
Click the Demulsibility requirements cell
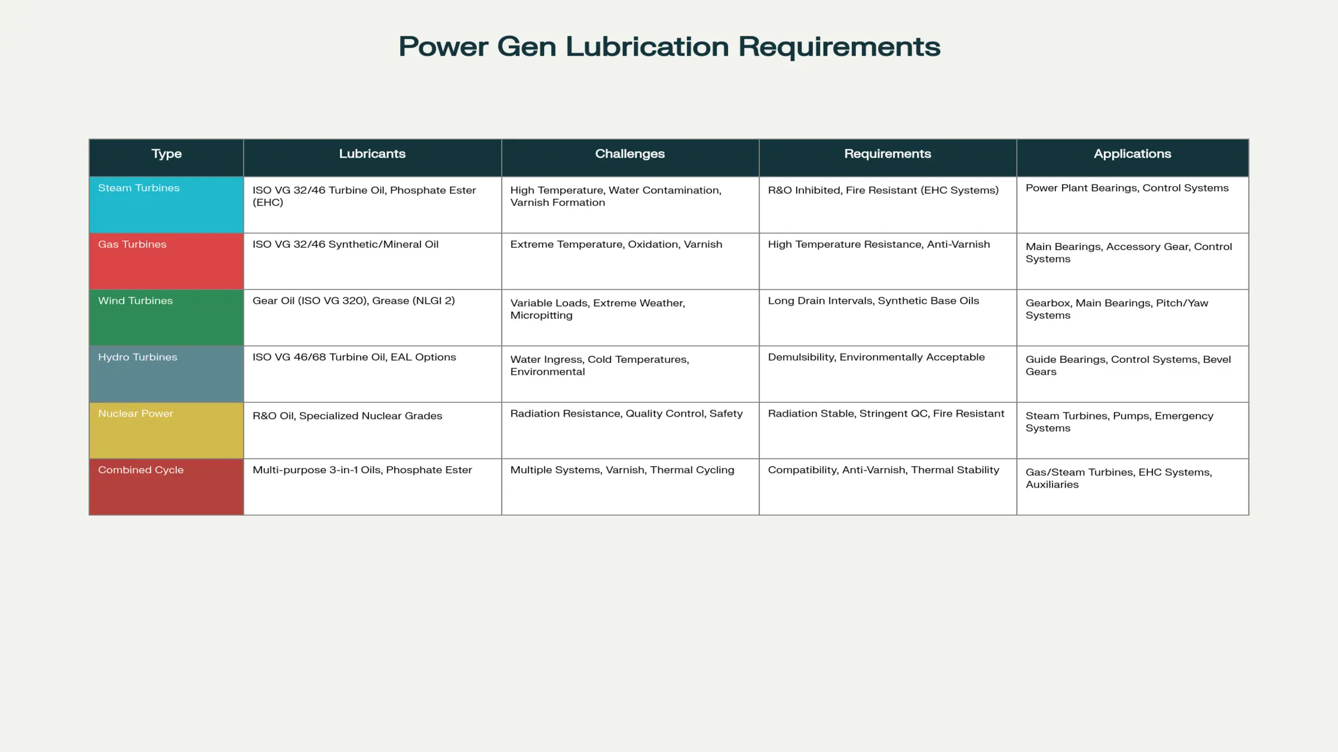click(x=876, y=357)
